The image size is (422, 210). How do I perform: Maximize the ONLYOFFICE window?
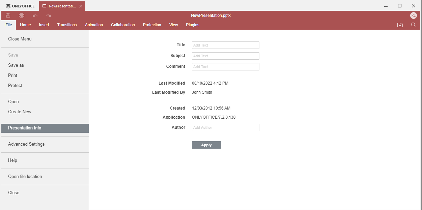[x=400, y=6]
